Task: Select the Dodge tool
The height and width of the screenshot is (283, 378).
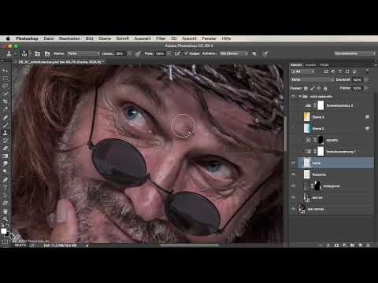Action: 5,171
